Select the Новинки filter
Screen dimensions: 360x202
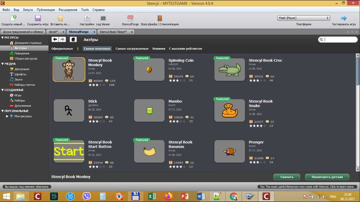click(x=159, y=49)
